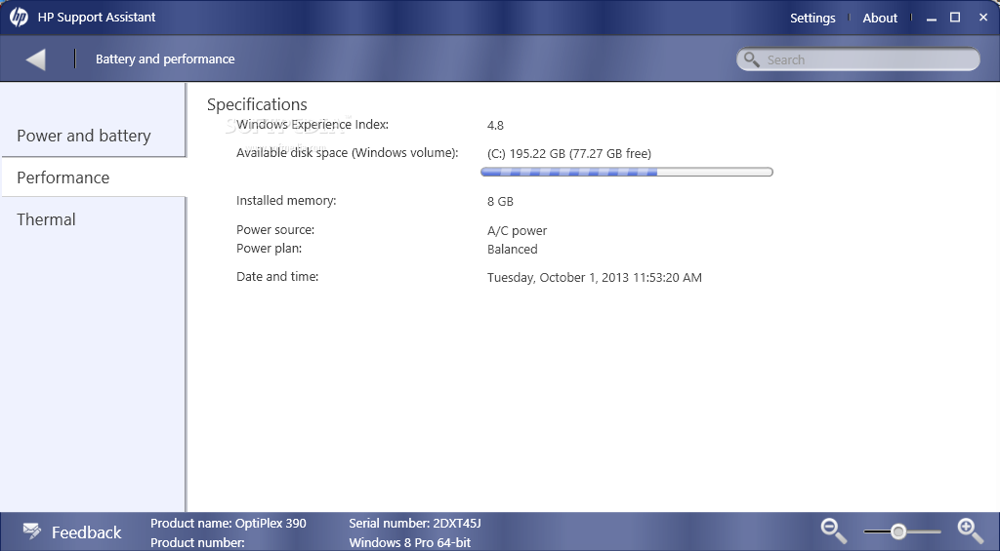Screen dimensions: 1000x551
Task: Zoom in with the plus magnifier
Action: click(970, 531)
